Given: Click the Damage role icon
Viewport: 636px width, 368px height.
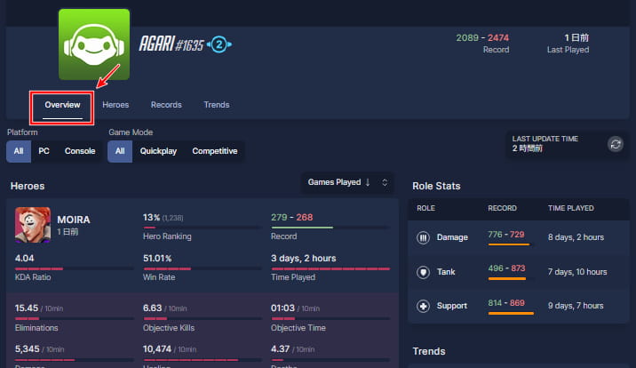Looking at the screenshot, I should click(x=423, y=237).
